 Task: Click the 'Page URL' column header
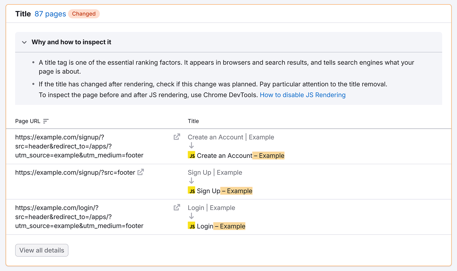[x=28, y=121]
